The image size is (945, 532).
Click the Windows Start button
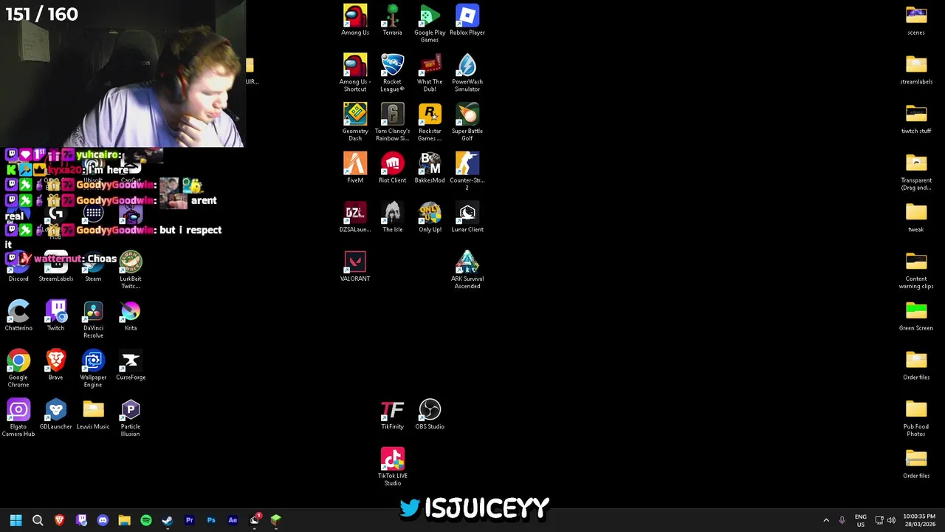tap(16, 520)
